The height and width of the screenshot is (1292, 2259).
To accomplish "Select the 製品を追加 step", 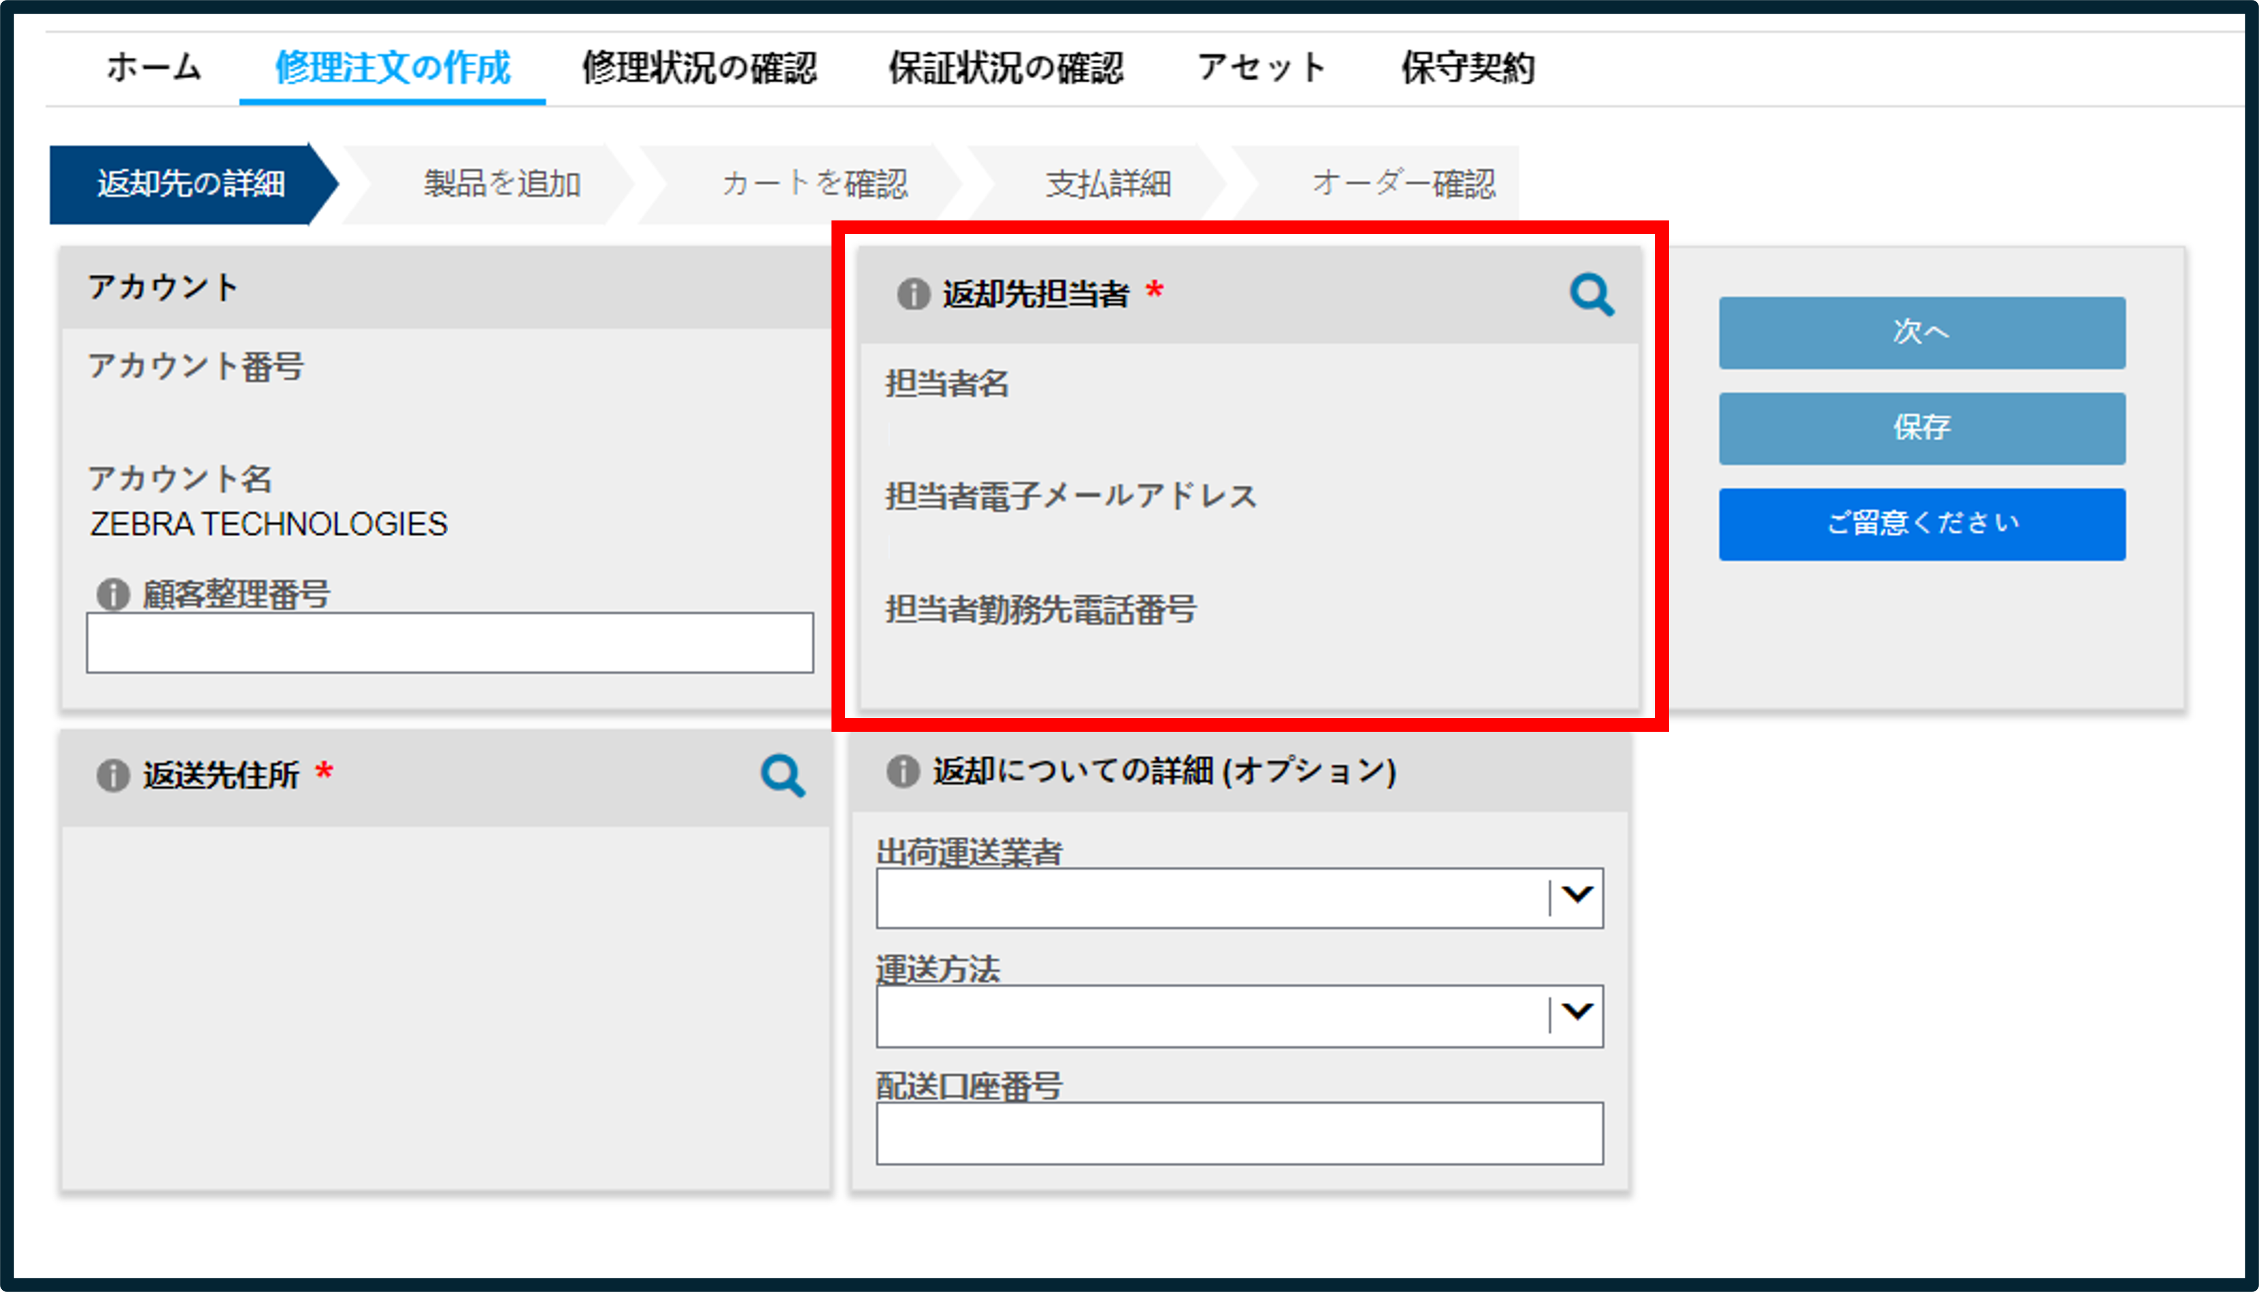I will (x=502, y=184).
